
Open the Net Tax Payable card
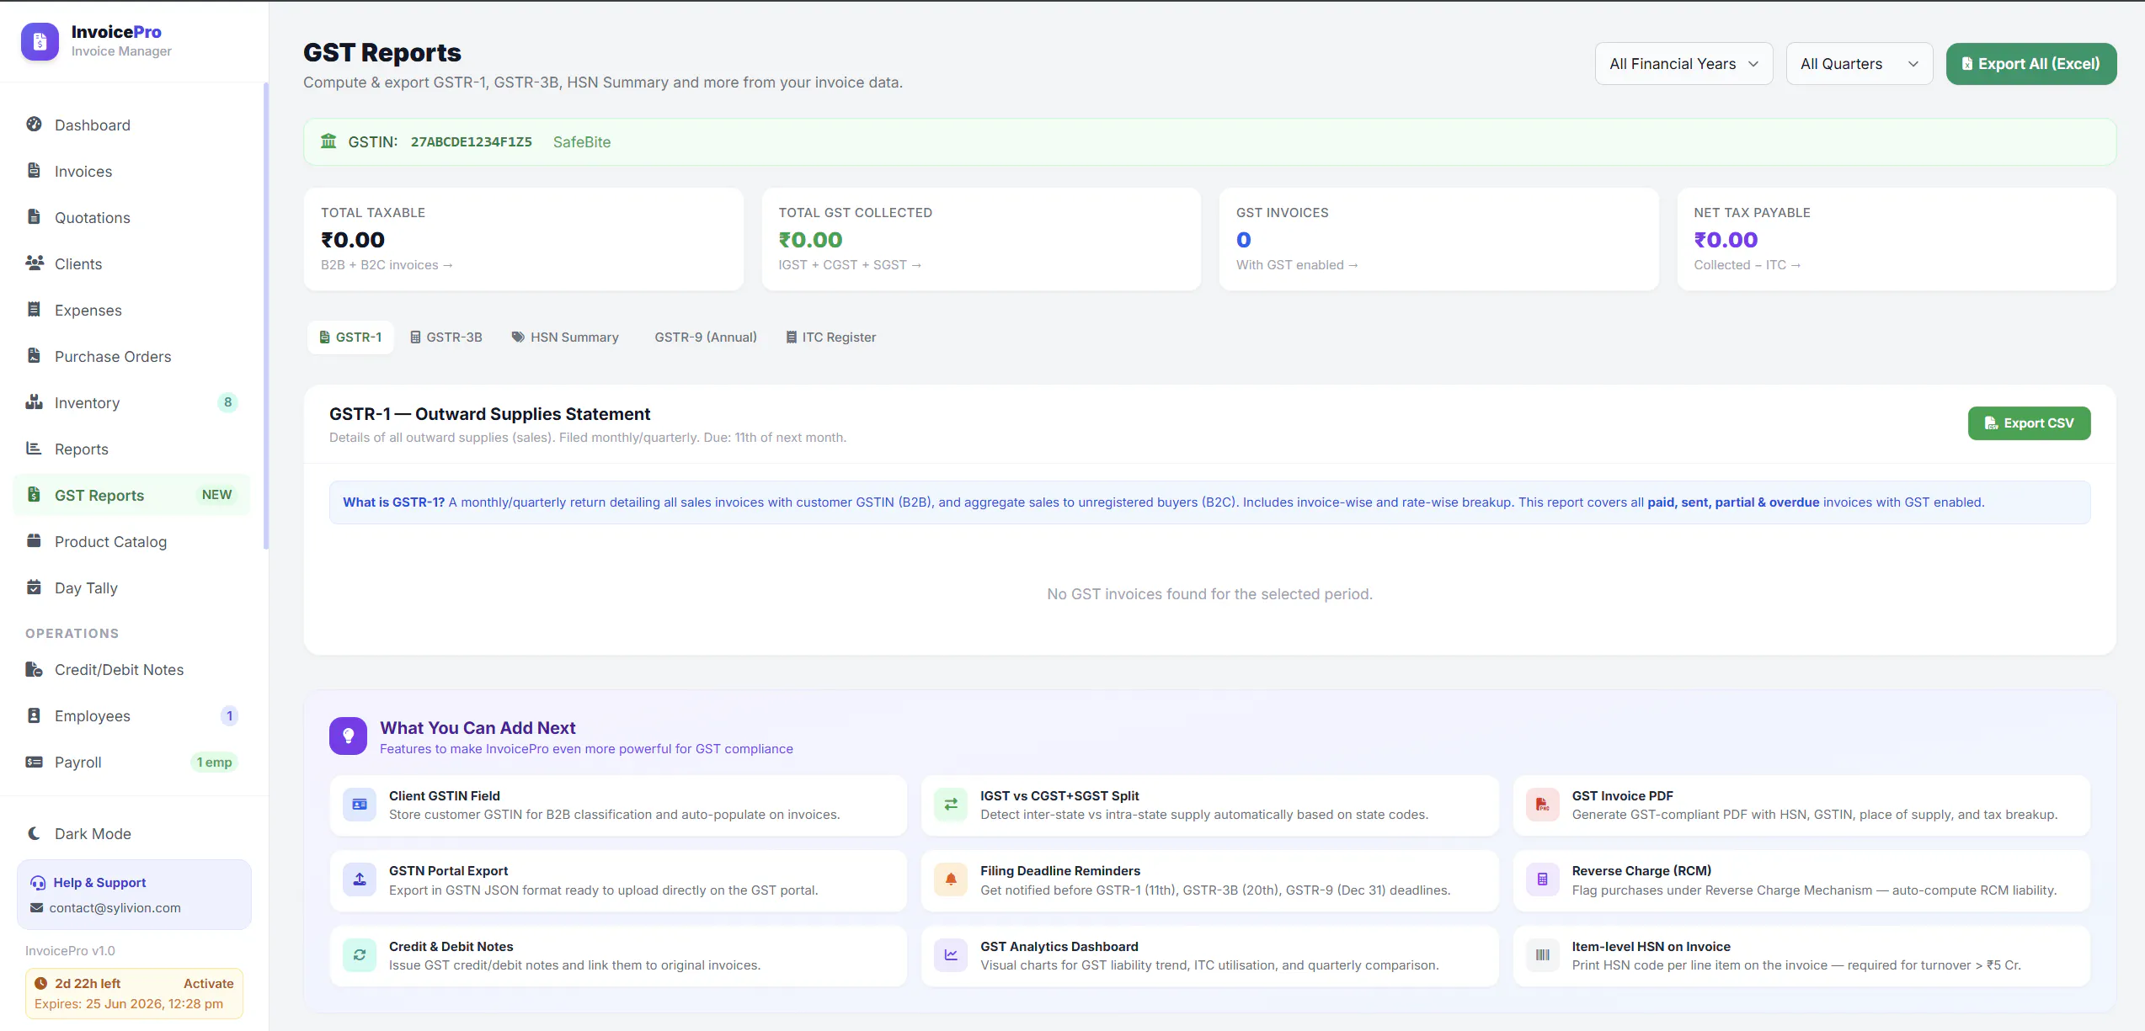[x=1897, y=239]
